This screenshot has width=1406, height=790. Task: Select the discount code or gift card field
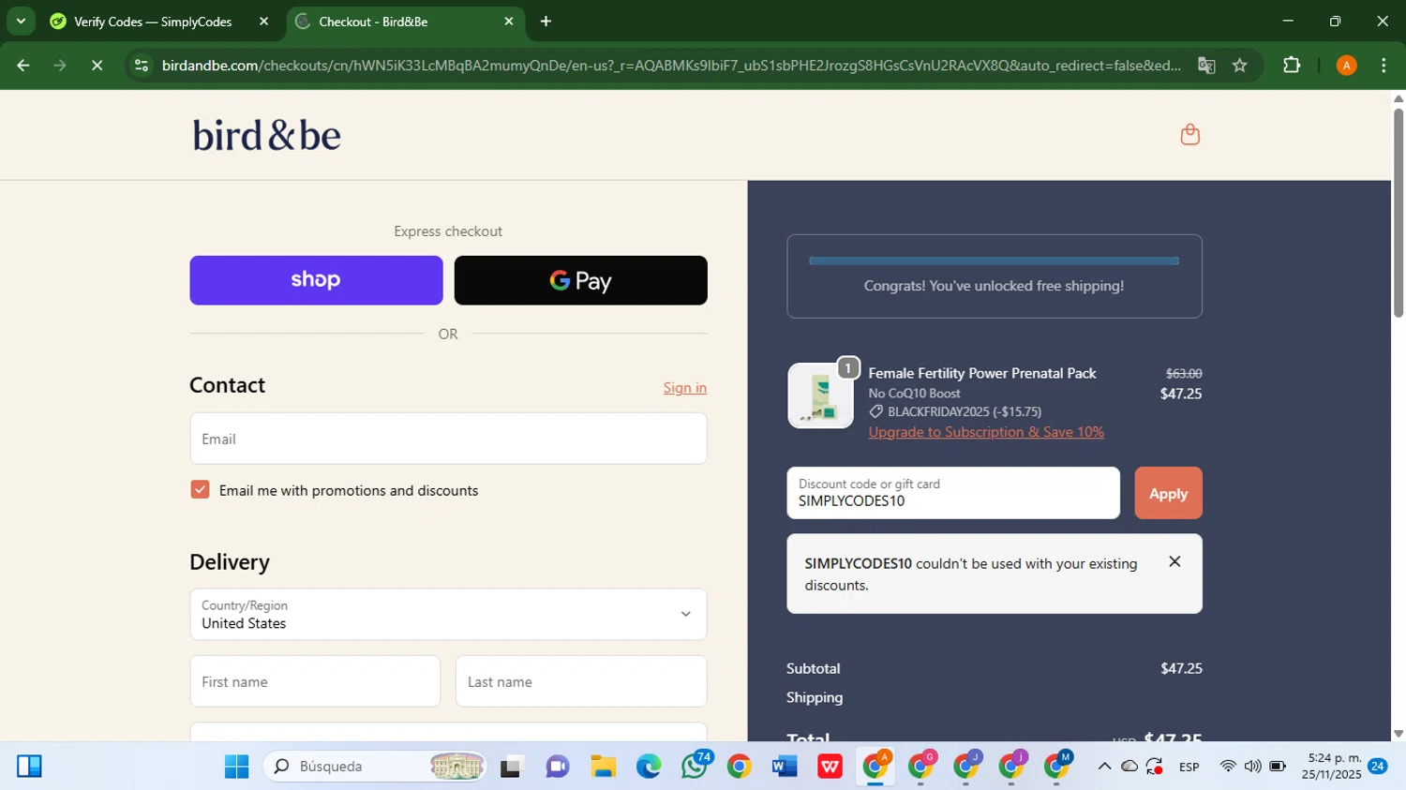pos(953,493)
